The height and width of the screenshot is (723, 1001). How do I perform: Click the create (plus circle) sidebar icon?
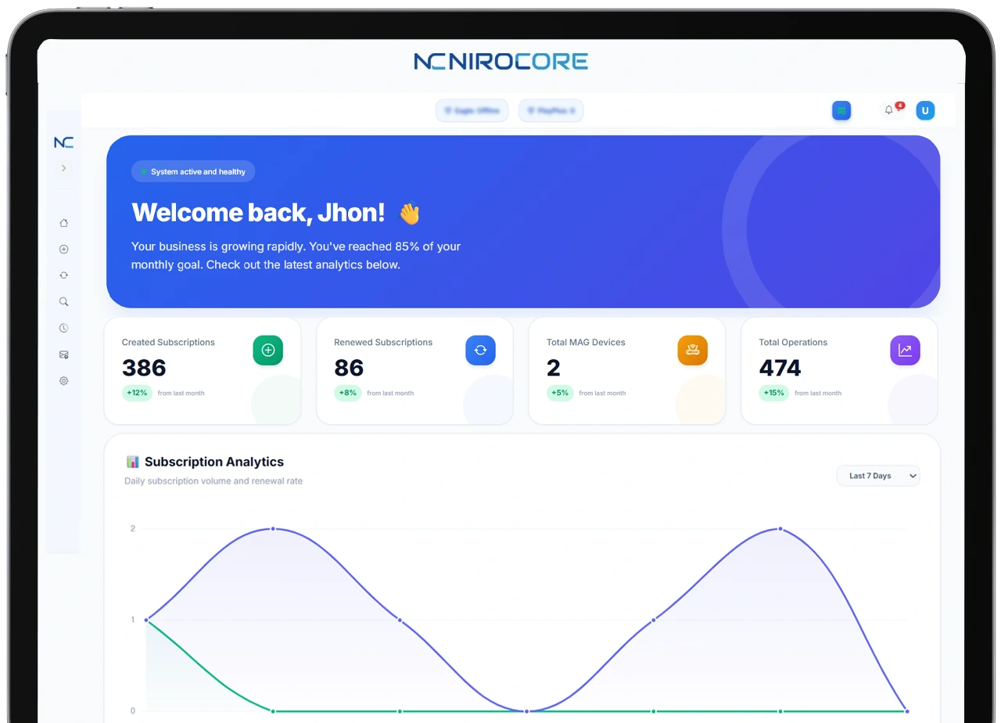(x=64, y=250)
